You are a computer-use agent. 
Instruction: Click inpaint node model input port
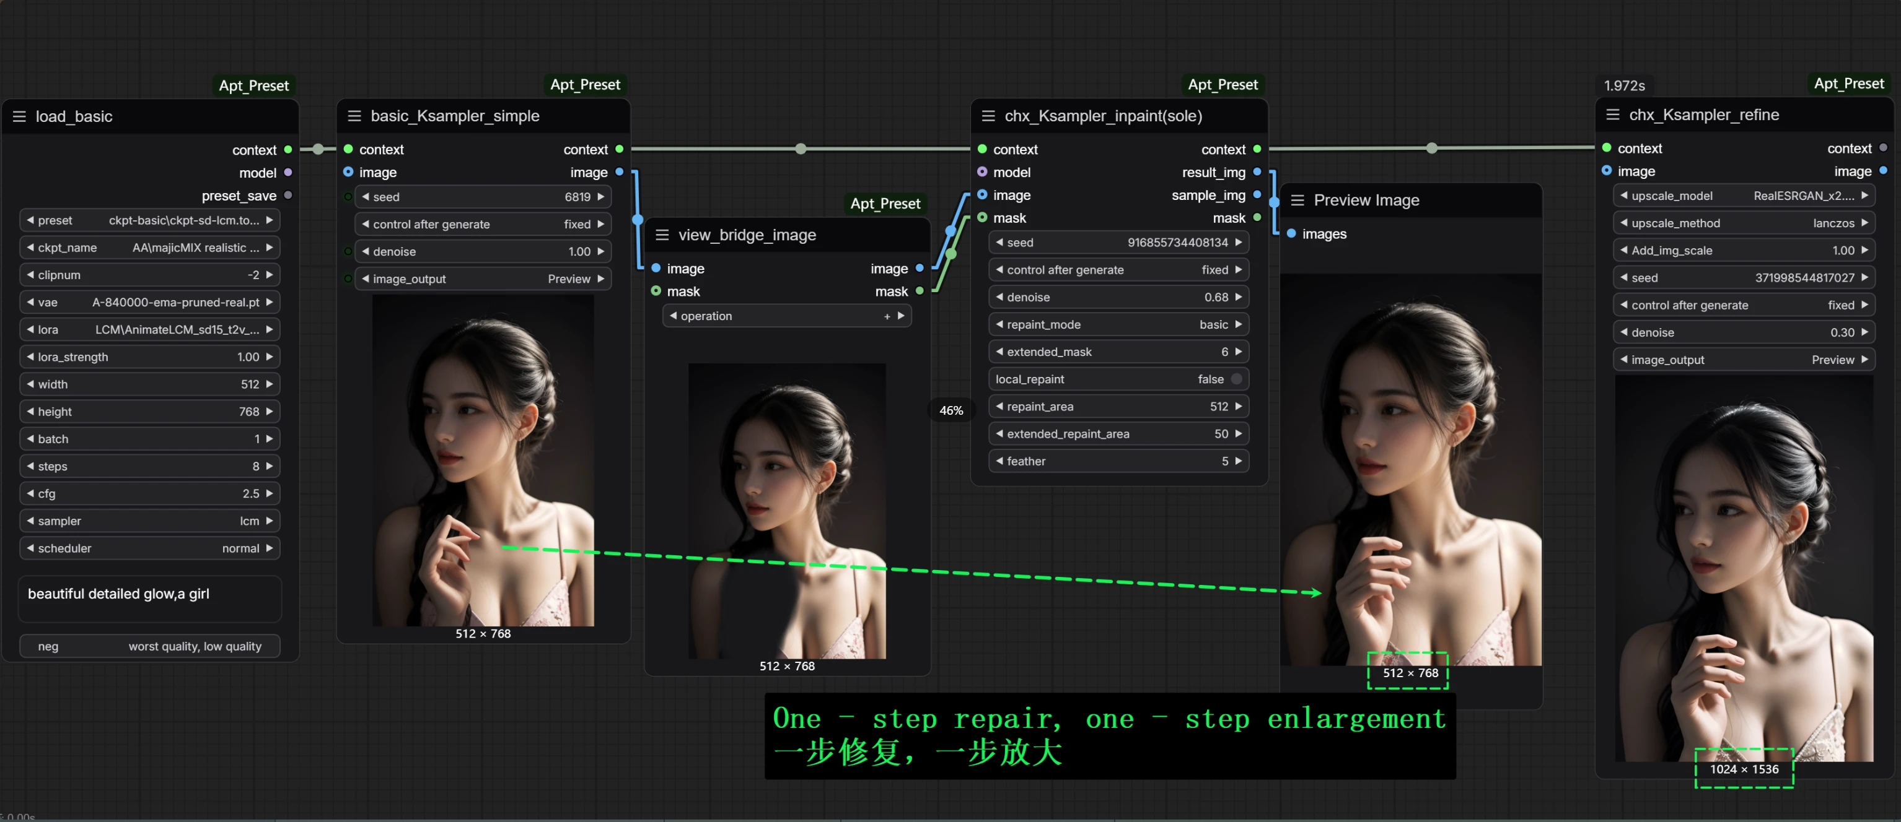click(x=982, y=172)
